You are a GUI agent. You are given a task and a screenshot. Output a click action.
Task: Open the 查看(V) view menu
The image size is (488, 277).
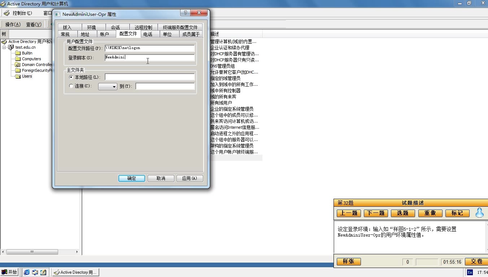(34, 25)
